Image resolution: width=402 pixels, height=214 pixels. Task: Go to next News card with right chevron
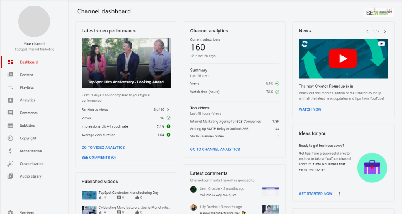[x=385, y=31]
